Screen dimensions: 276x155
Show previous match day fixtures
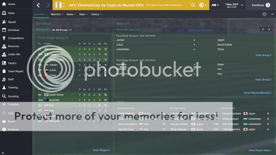[x=263, y=29]
